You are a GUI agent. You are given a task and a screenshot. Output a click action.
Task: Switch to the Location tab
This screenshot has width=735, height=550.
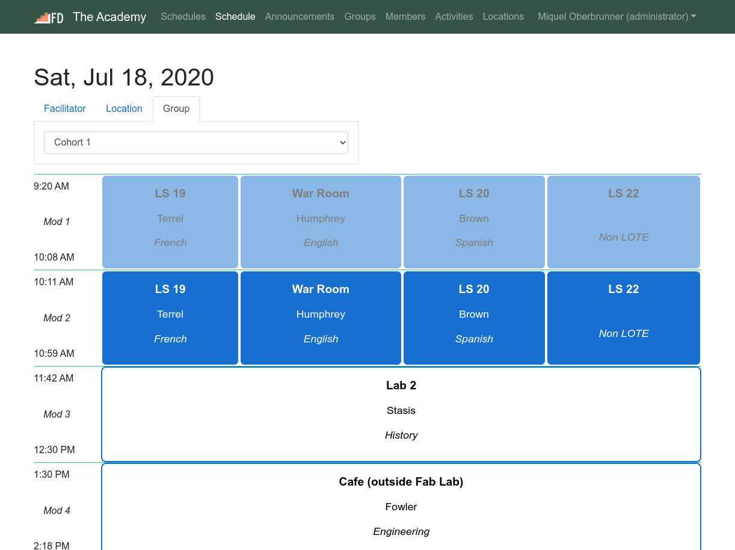124,109
